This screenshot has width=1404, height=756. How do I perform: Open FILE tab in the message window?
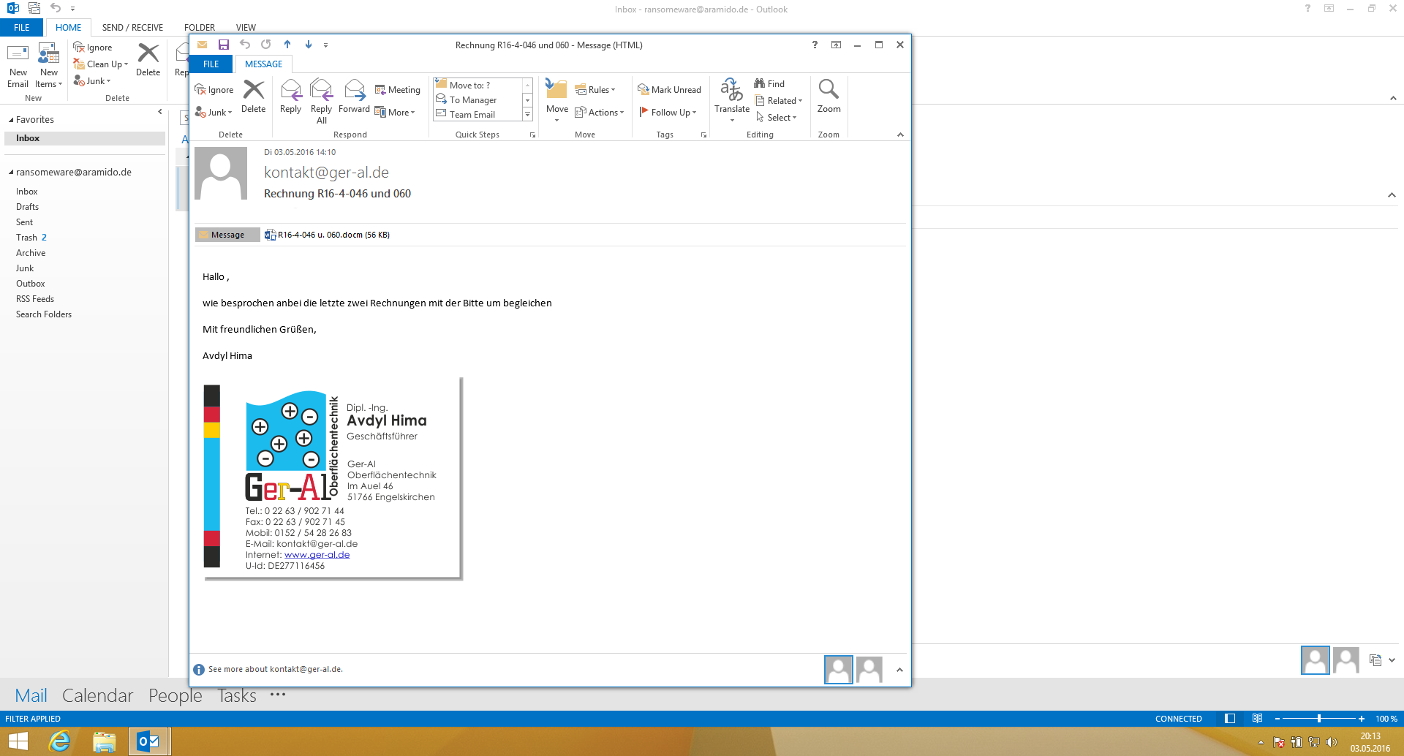click(x=211, y=64)
